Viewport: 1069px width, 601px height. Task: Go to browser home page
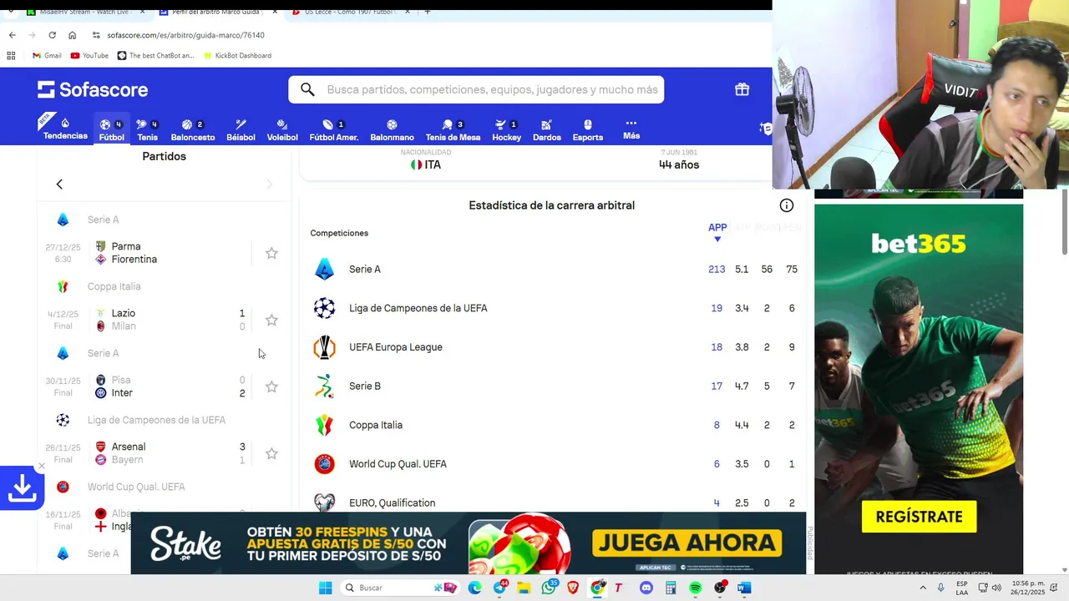coord(72,35)
